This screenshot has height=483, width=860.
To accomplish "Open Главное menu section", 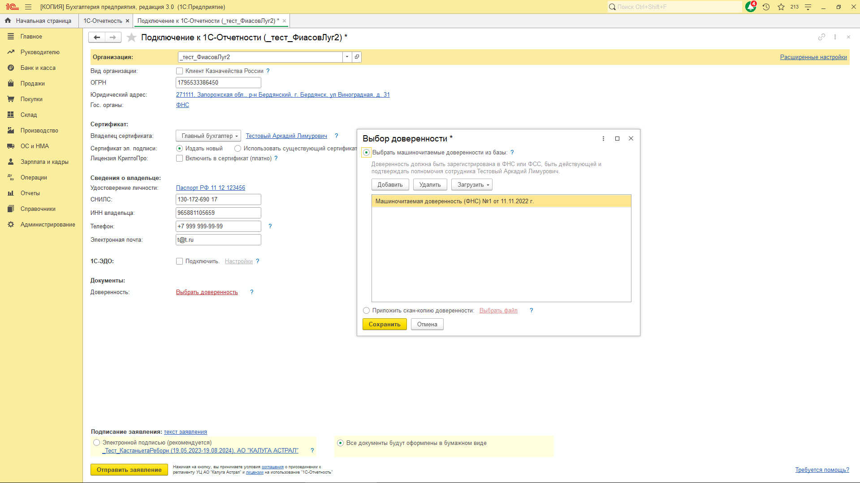I will [31, 36].
